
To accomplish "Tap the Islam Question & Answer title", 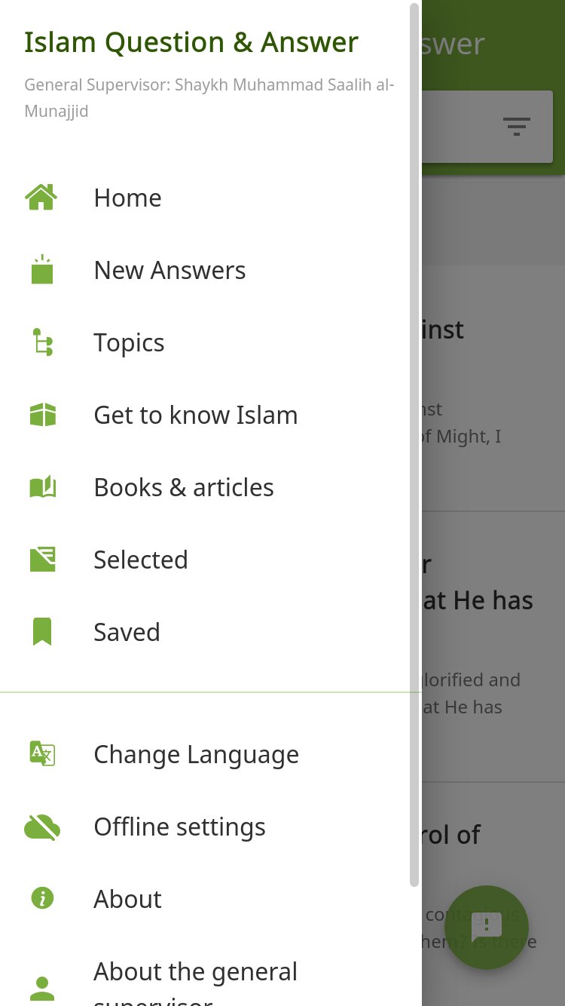I will point(191,42).
